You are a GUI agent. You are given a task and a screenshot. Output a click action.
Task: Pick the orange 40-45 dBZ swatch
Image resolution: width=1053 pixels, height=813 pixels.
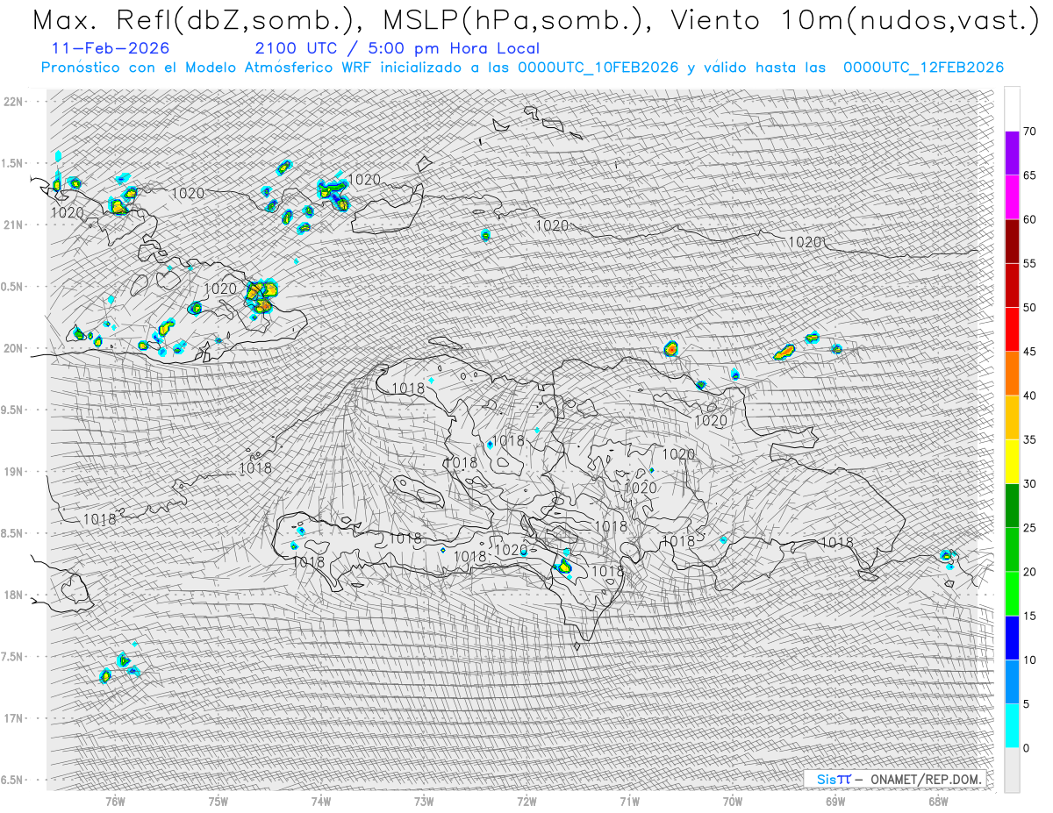1012,374
